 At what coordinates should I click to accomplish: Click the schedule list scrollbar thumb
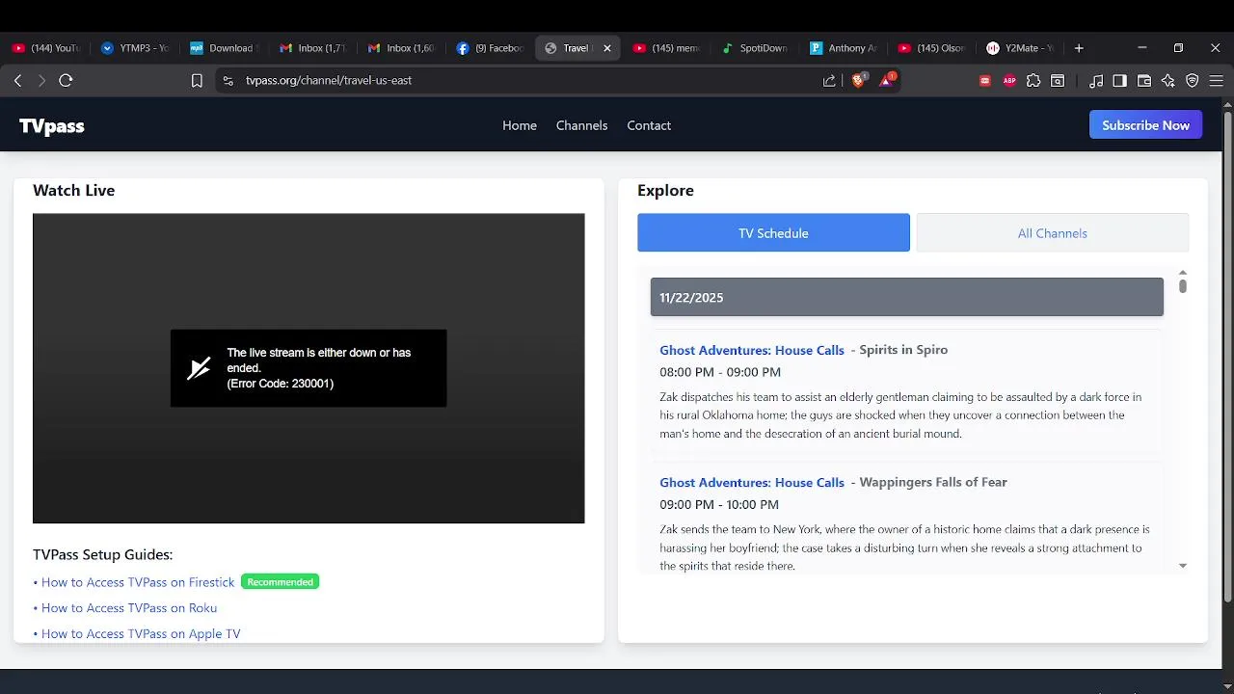pyautogui.click(x=1183, y=285)
